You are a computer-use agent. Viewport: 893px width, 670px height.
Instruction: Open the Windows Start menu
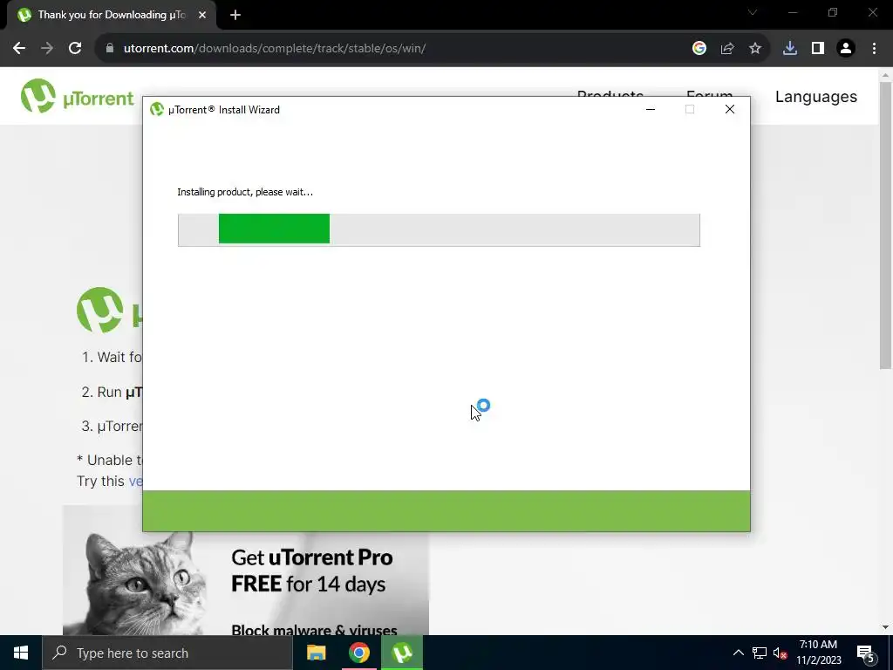(21, 653)
